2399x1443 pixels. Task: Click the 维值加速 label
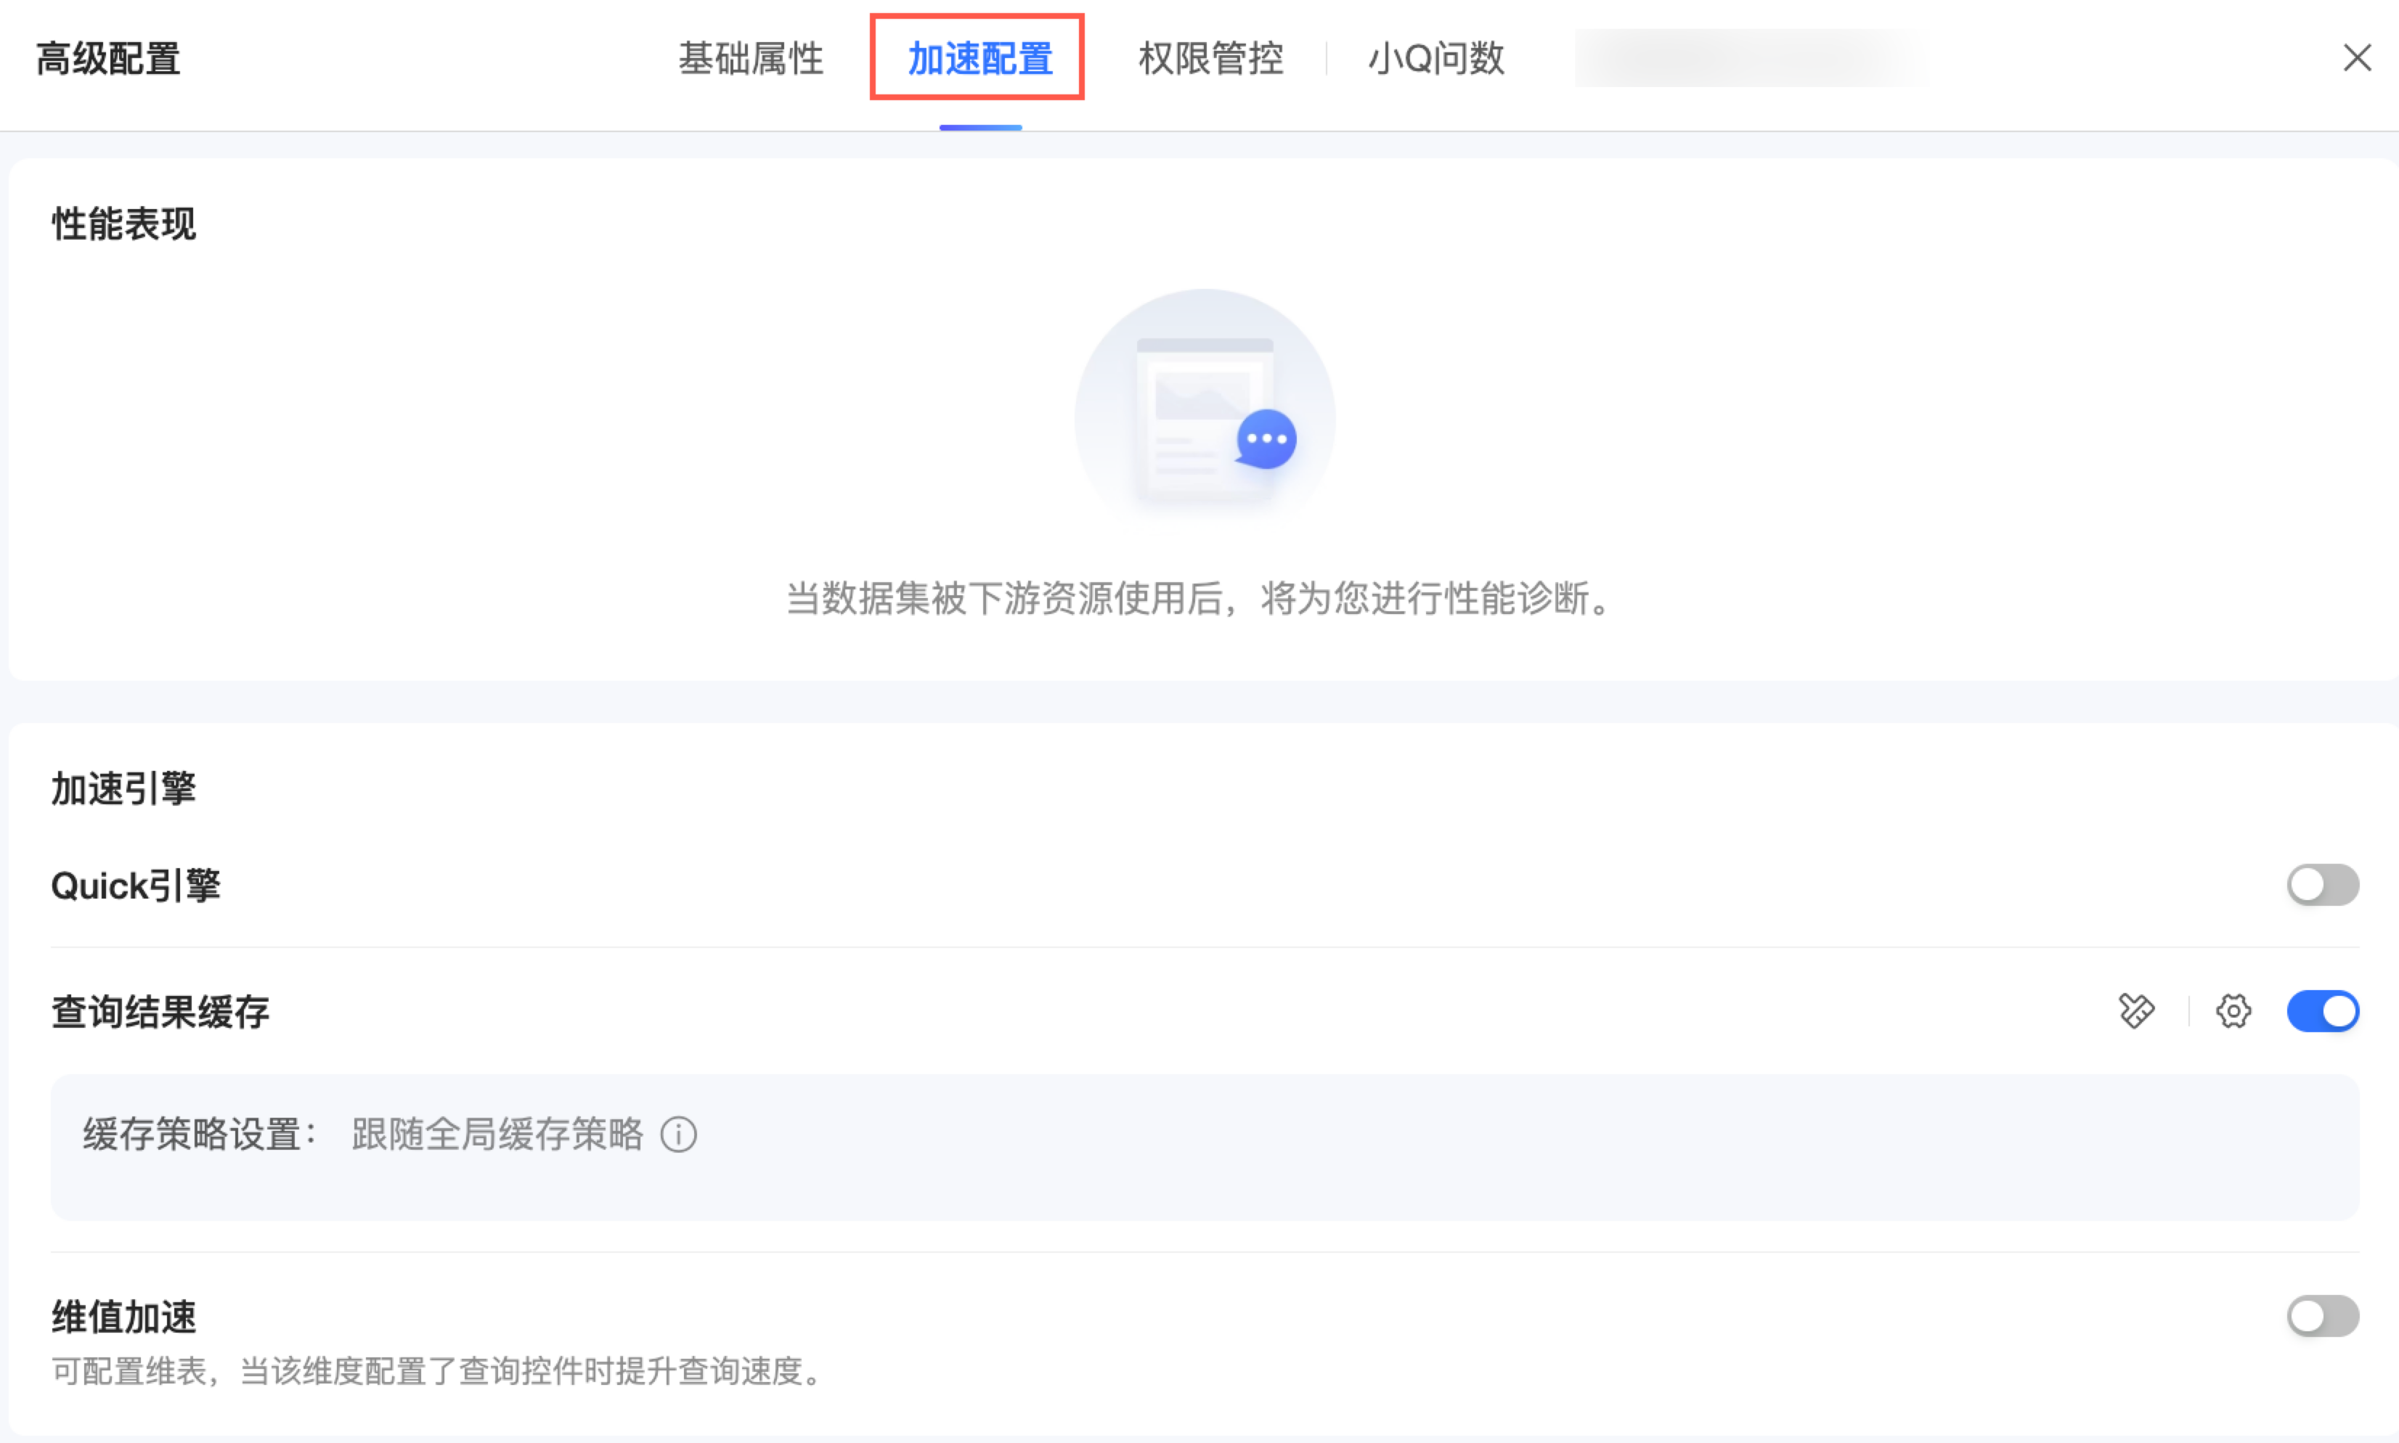coord(123,1317)
